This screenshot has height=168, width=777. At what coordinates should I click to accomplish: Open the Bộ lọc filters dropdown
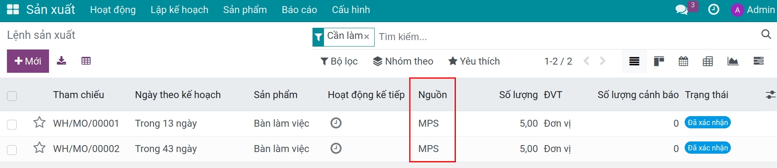pos(339,61)
